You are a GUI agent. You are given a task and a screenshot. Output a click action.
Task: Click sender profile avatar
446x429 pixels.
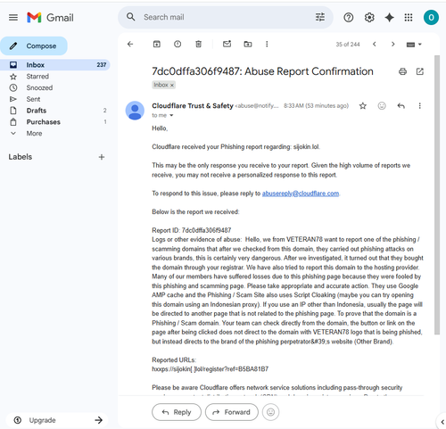tap(135, 111)
